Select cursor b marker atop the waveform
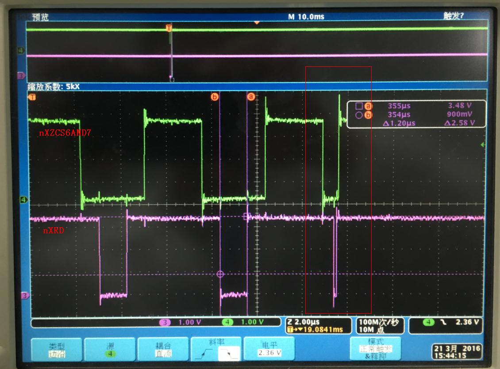The width and height of the screenshot is (500, 369). pyautogui.click(x=215, y=96)
